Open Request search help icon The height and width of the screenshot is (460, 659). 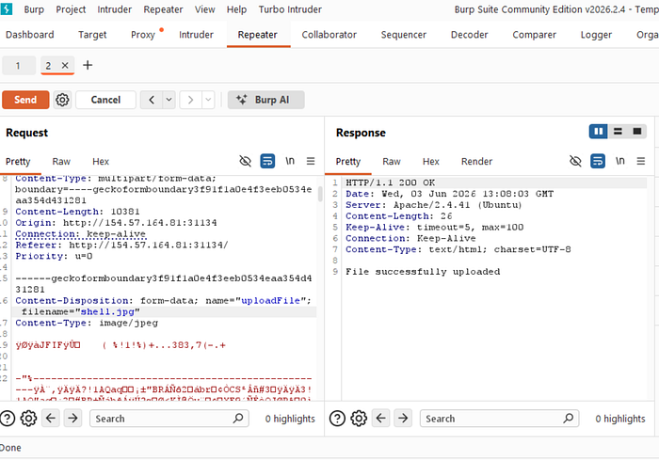pyautogui.click(x=8, y=419)
